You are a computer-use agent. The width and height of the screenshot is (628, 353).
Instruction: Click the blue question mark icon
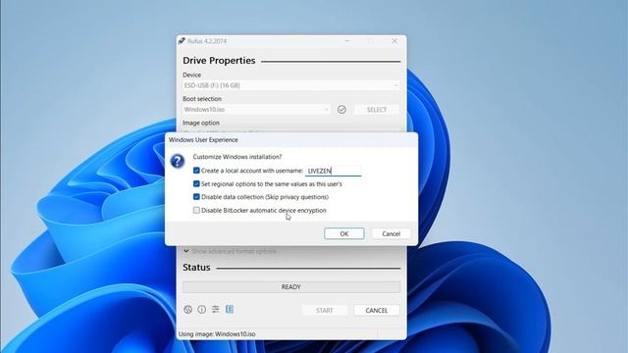coord(178,161)
